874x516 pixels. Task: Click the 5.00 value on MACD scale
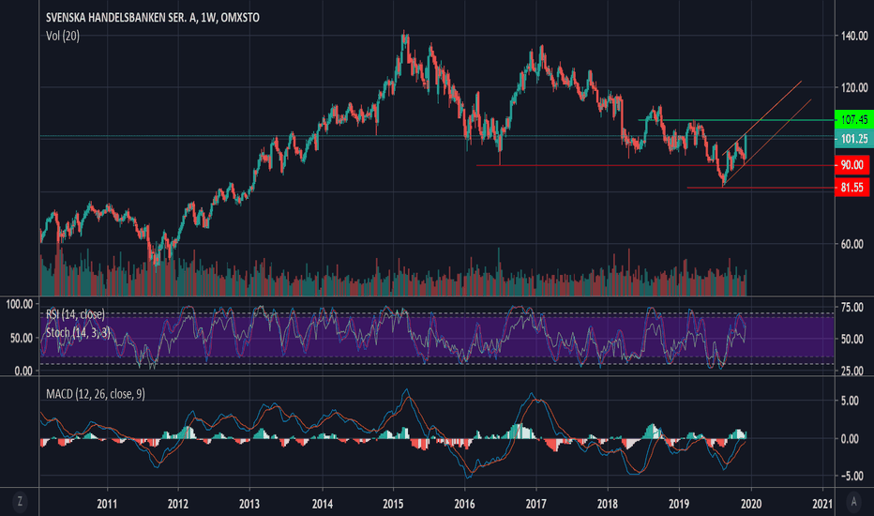click(x=850, y=402)
